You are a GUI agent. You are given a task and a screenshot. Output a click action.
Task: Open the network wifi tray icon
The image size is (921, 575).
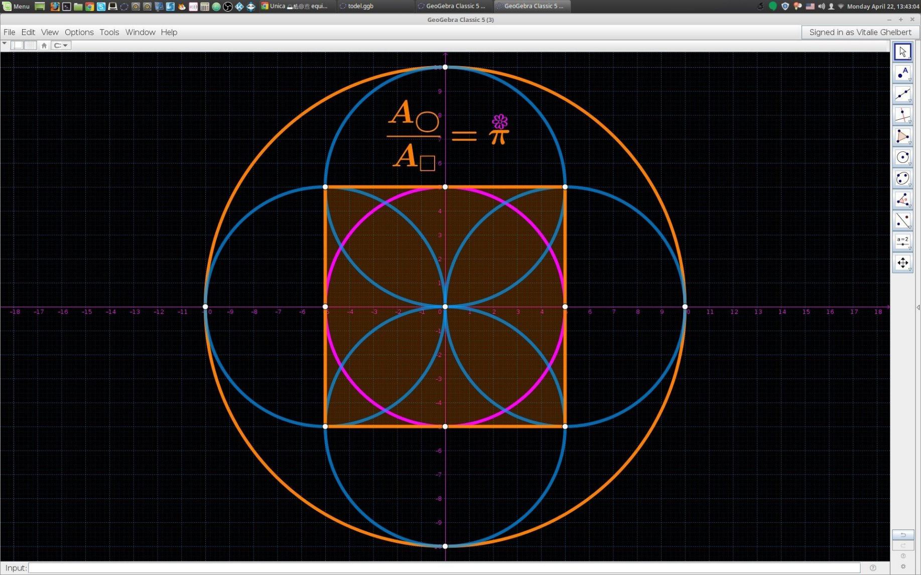[x=841, y=7]
